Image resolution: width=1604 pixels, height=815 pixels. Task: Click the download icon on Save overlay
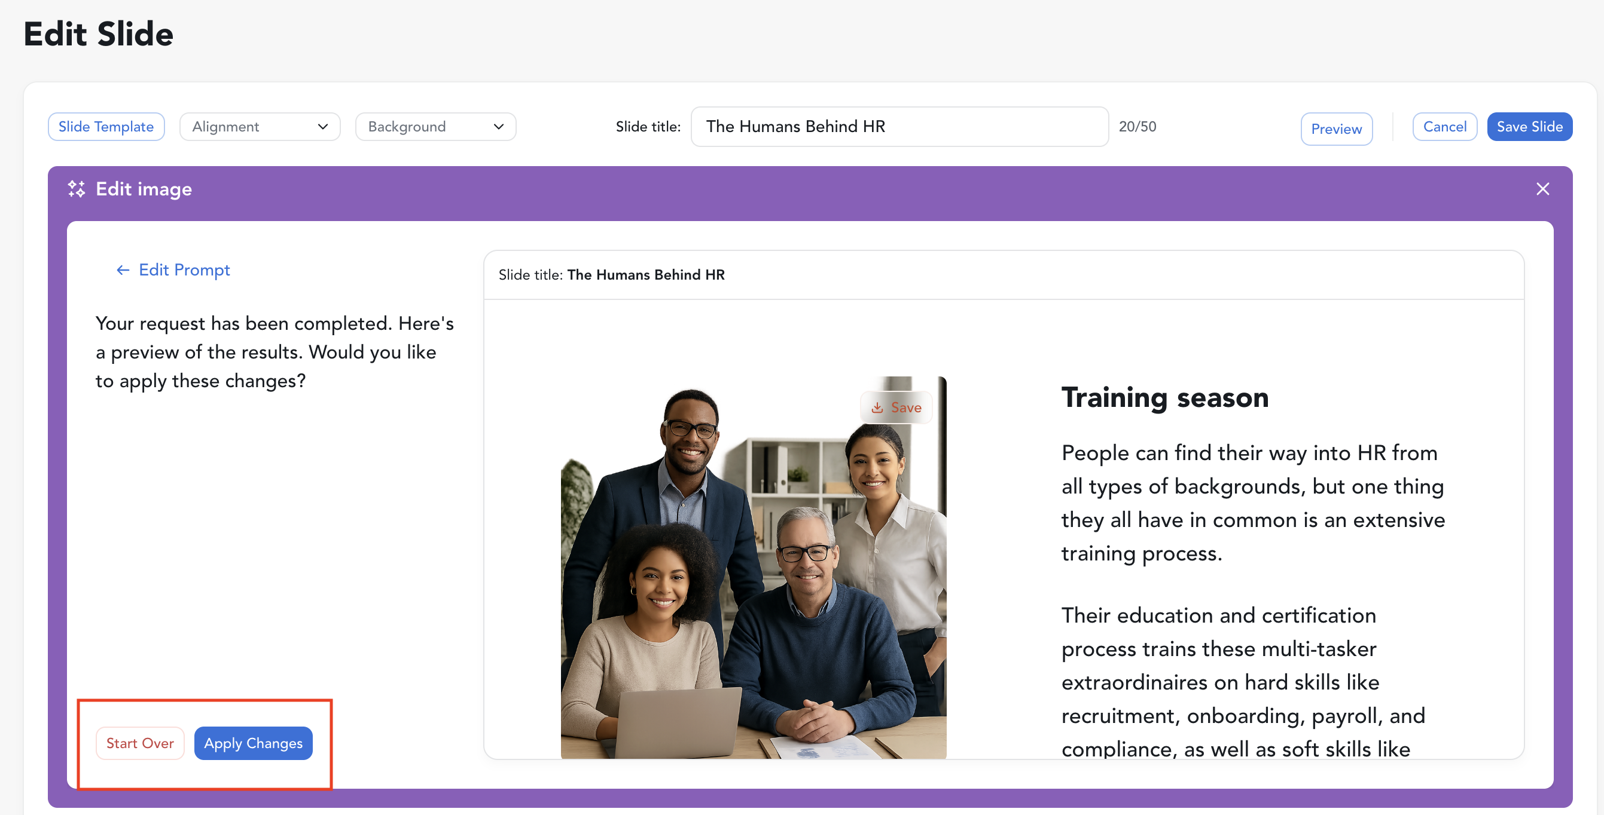click(x=877, y=407)
